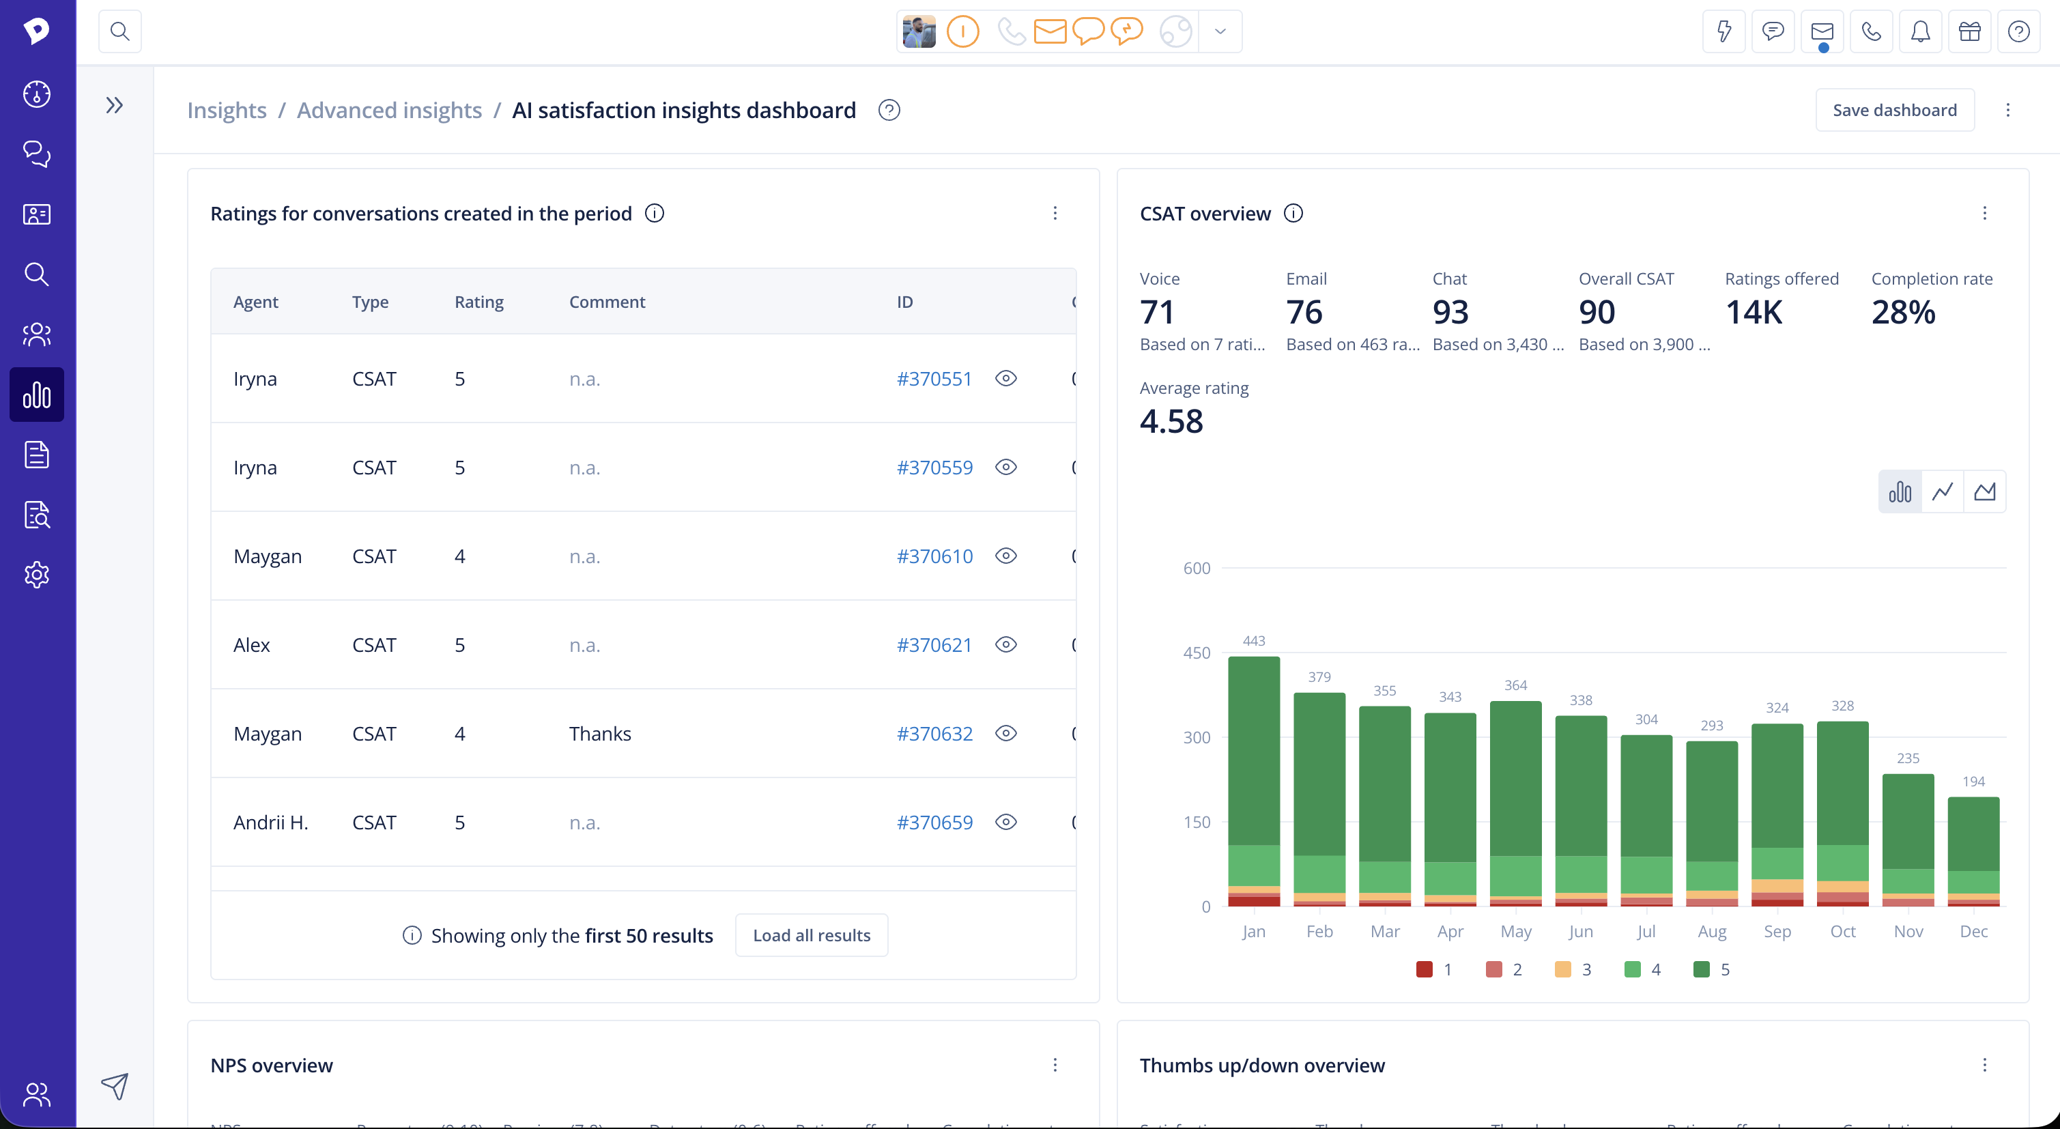This screenshot has height=1129, width=2060.
Task: Expand the collapsed side panel
Action: point(115,106)
